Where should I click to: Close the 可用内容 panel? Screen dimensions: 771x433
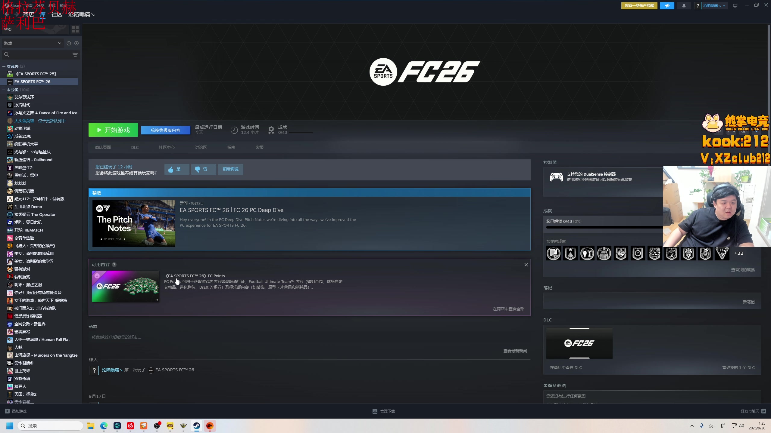[x=526, y=265]
